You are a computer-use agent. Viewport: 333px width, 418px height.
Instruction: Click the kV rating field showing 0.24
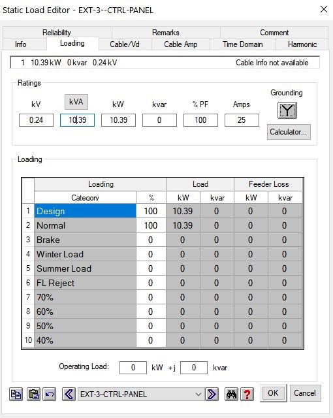pos(36,120)
